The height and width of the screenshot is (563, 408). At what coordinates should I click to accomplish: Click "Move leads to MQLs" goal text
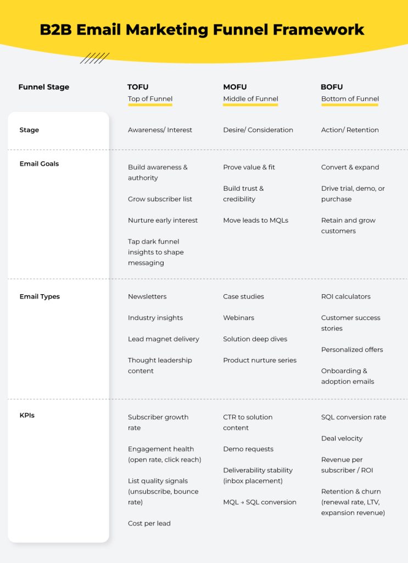[255, 220]
